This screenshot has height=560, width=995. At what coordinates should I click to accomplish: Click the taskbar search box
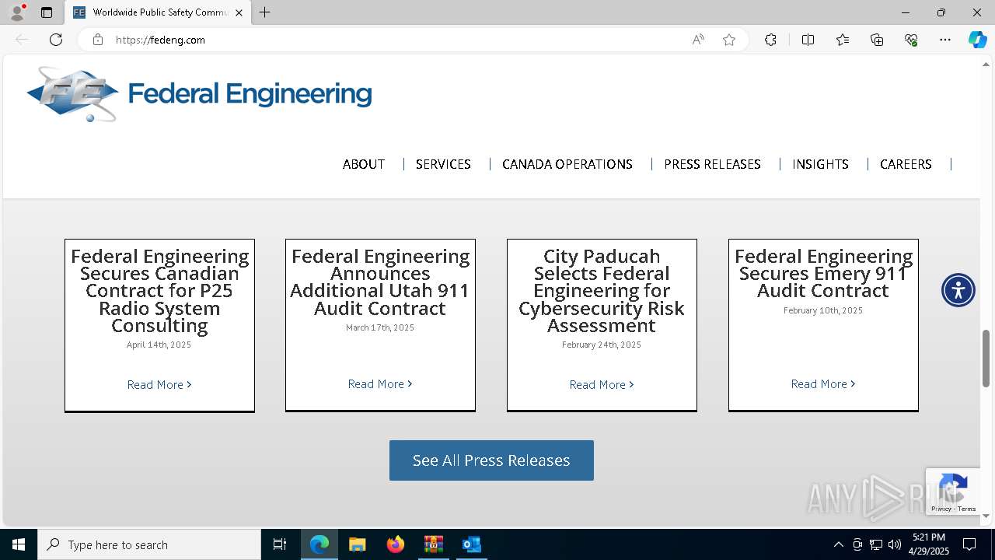tap(149, 544)
